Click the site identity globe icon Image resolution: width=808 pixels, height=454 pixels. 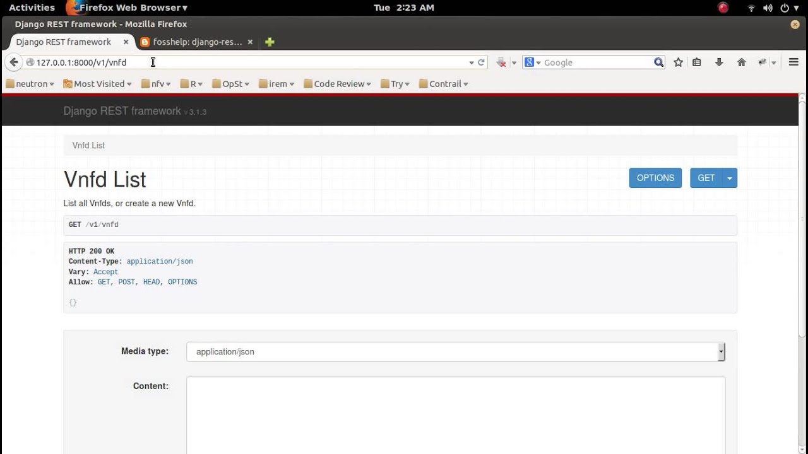pos(30,62)
